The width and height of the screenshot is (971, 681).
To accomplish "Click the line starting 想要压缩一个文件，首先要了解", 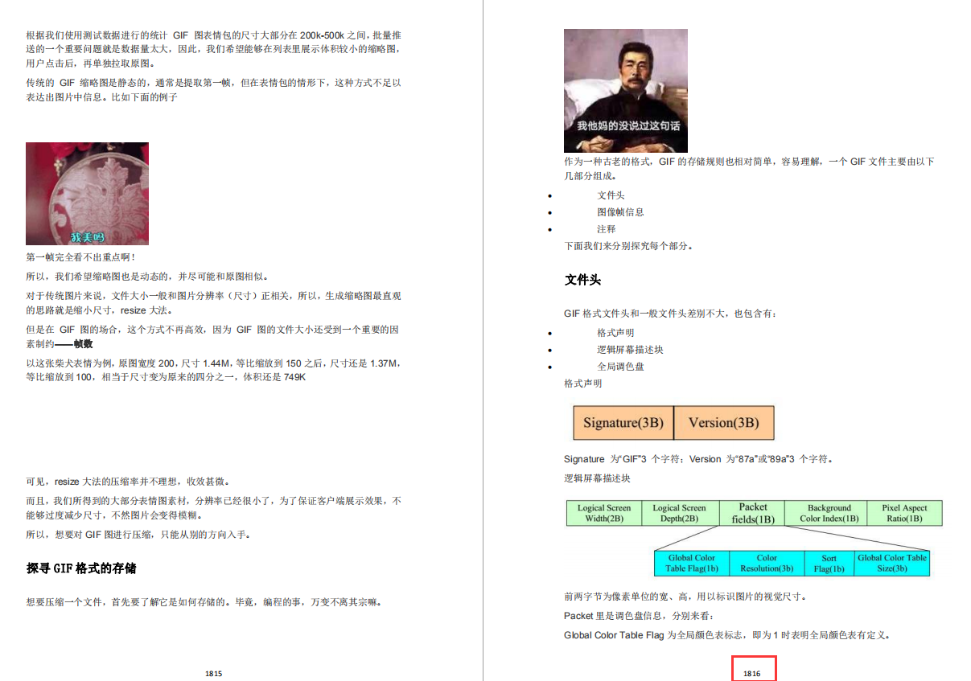I will point(204,601).
